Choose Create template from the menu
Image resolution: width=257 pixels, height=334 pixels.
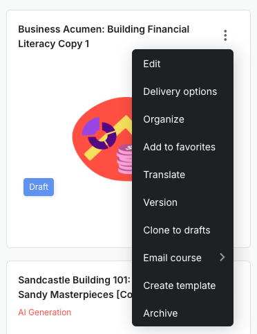182,285
